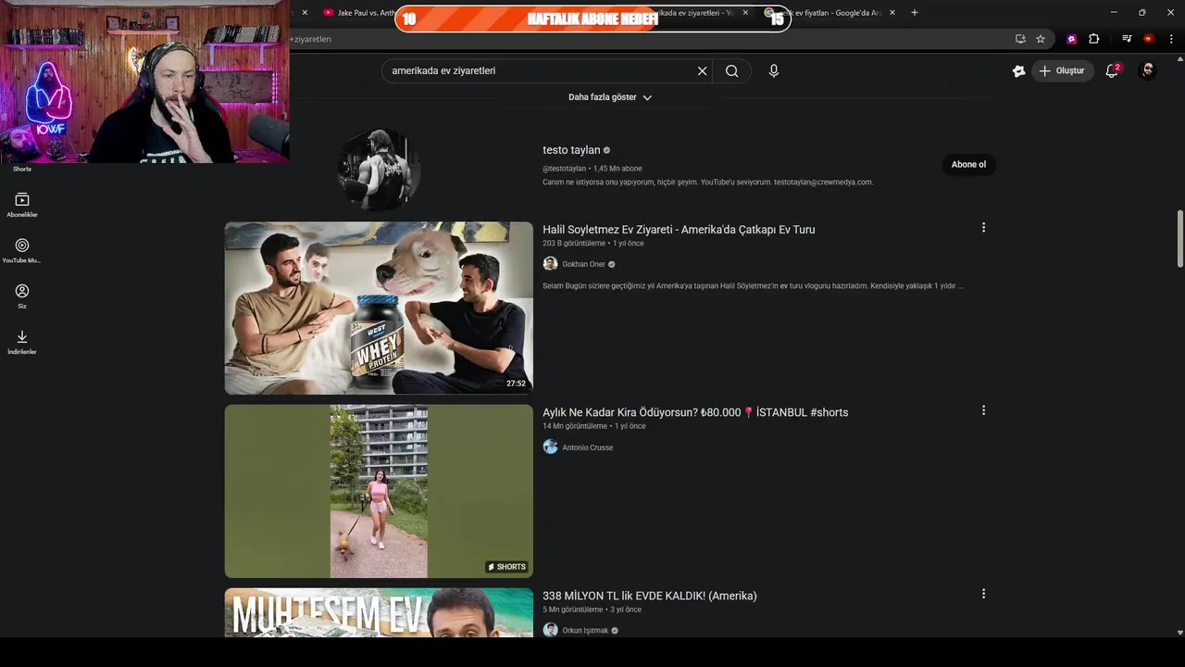Viewport: 1185px width, 667px height.
Task: Open title Halil Soyletmez Ev Ziyareti
Action: click(679, 229)
